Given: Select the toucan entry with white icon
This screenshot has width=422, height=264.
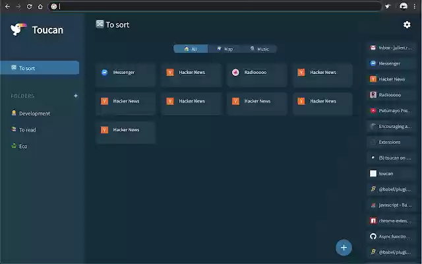Looking at the screenshot, I should 391,174.
